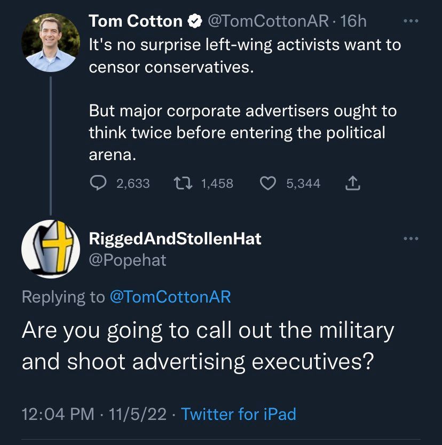The image size is (442, 445).
Task: Click the RiggedAndStollenHat display name
Action: click(175, 239)
